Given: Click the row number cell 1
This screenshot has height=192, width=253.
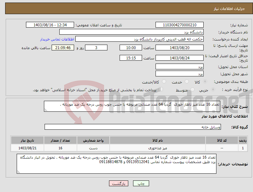Looking at the screenshot, I should (243, 148).
